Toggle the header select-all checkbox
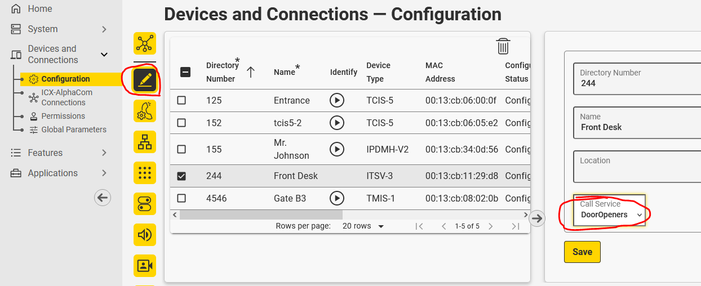Viewport: 701px width, 286px height. 185,72
